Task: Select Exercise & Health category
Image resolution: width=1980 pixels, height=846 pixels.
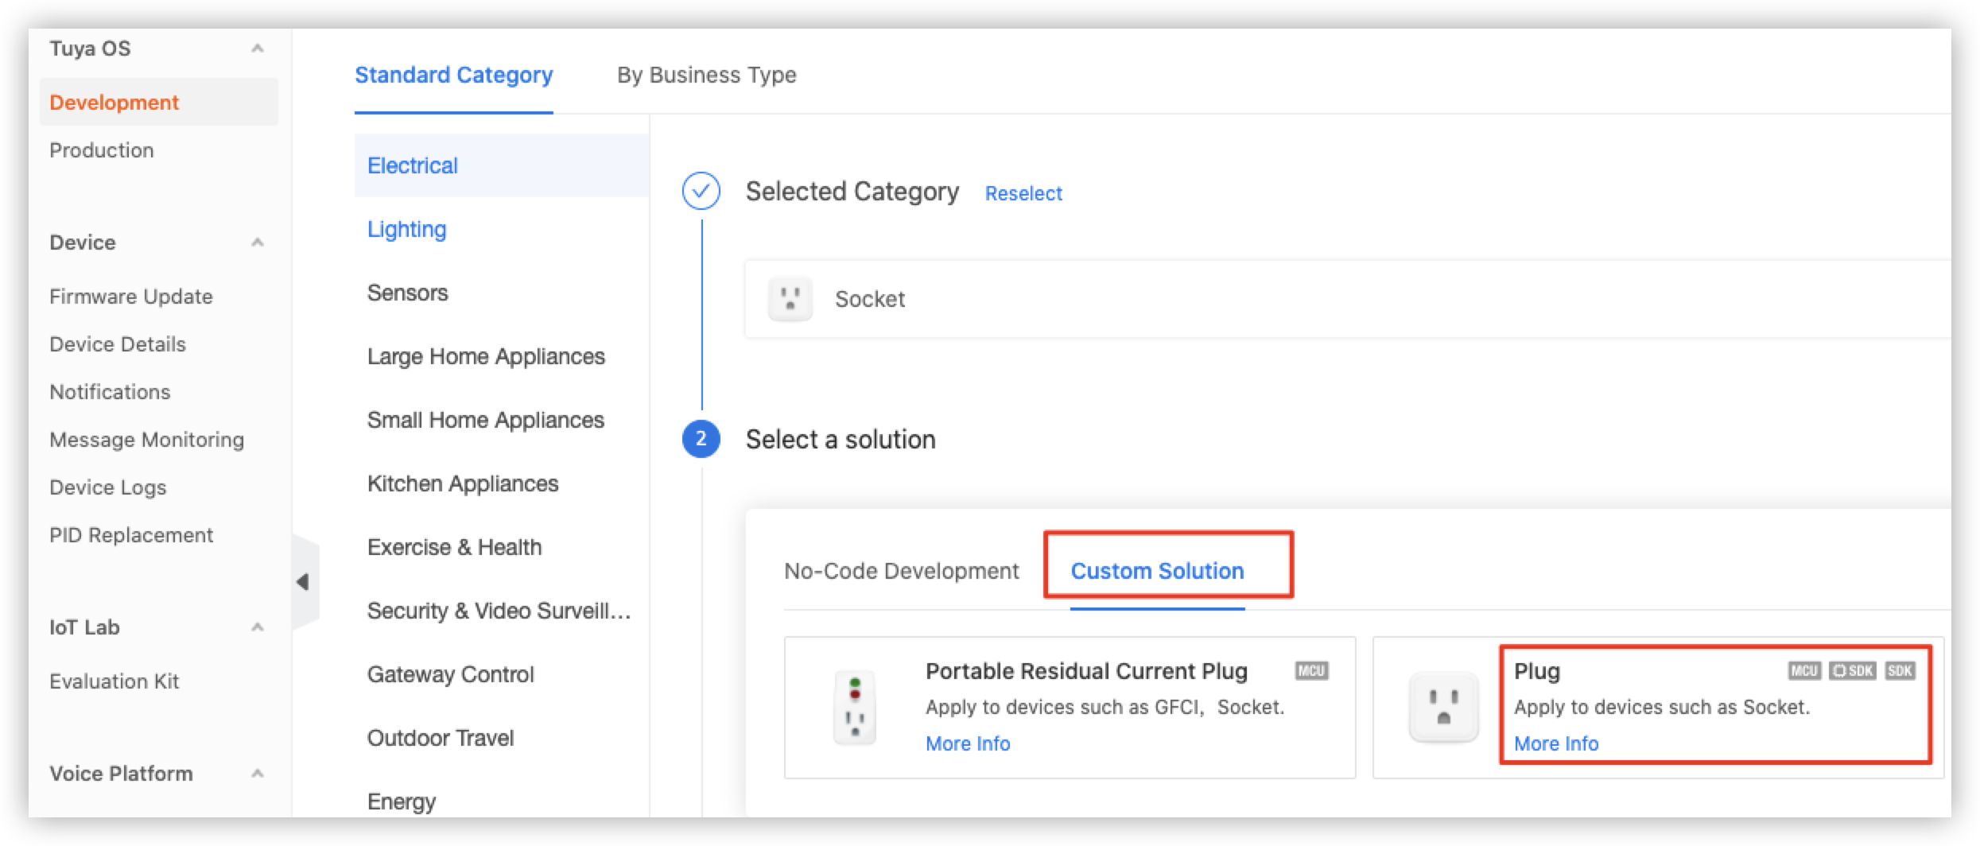Action: coord(454,547)
